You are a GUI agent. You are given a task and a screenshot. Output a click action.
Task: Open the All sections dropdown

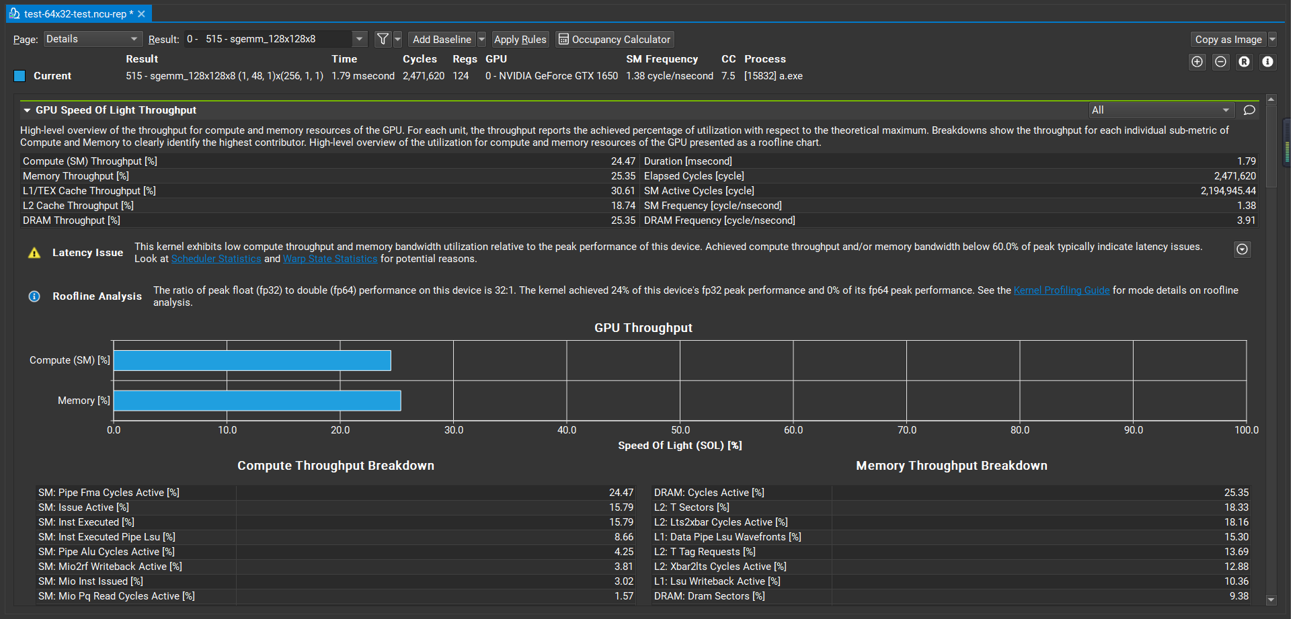coord(1161,110)
